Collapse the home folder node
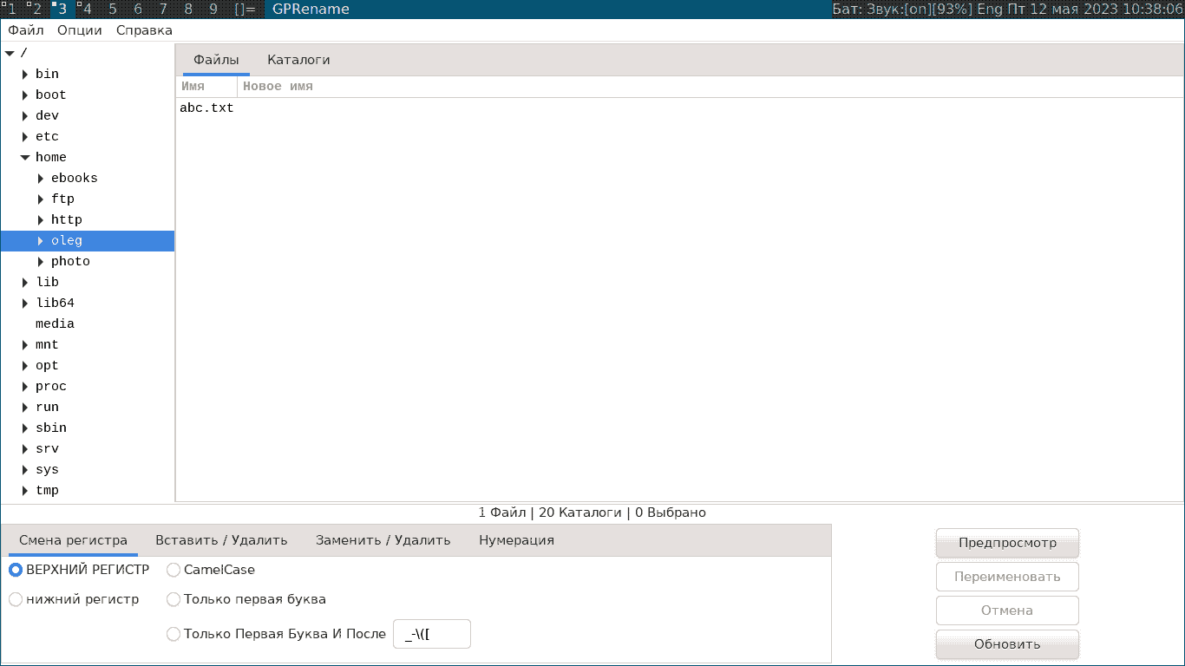 click(25, 158)
